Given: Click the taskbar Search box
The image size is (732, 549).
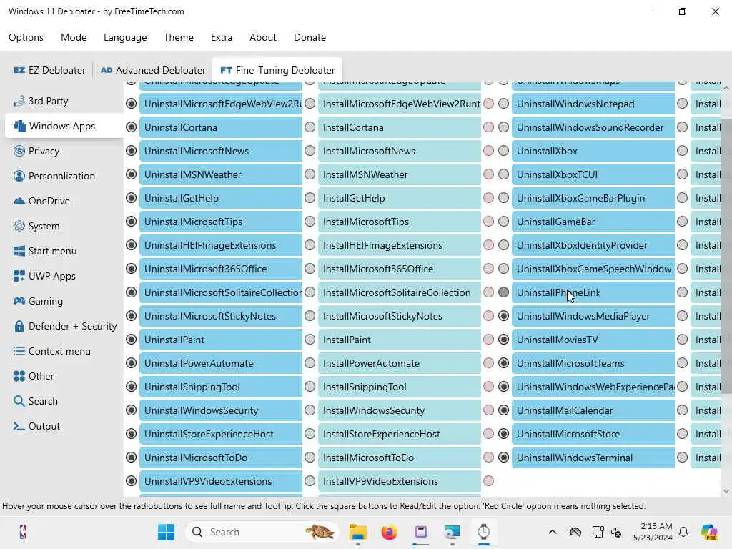Looking at the screenshot, I should tap(262, 532).
